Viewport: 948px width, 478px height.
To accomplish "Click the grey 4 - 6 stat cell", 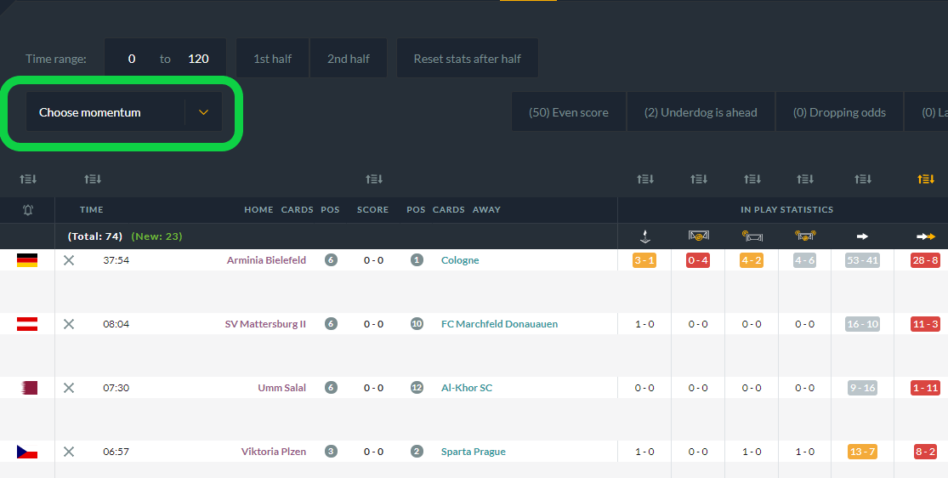I will pos(804,260).
